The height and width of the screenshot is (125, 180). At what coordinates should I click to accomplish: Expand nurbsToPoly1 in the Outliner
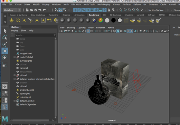(x=15, y=57)
